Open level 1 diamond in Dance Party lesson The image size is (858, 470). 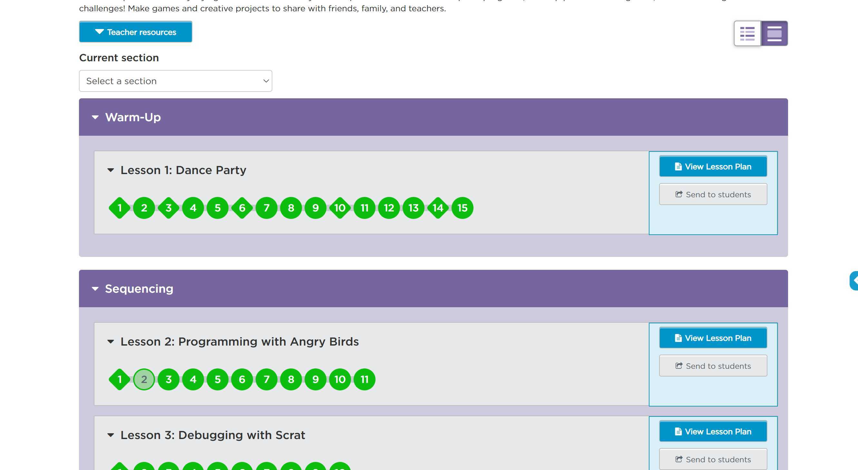point(120,208)
